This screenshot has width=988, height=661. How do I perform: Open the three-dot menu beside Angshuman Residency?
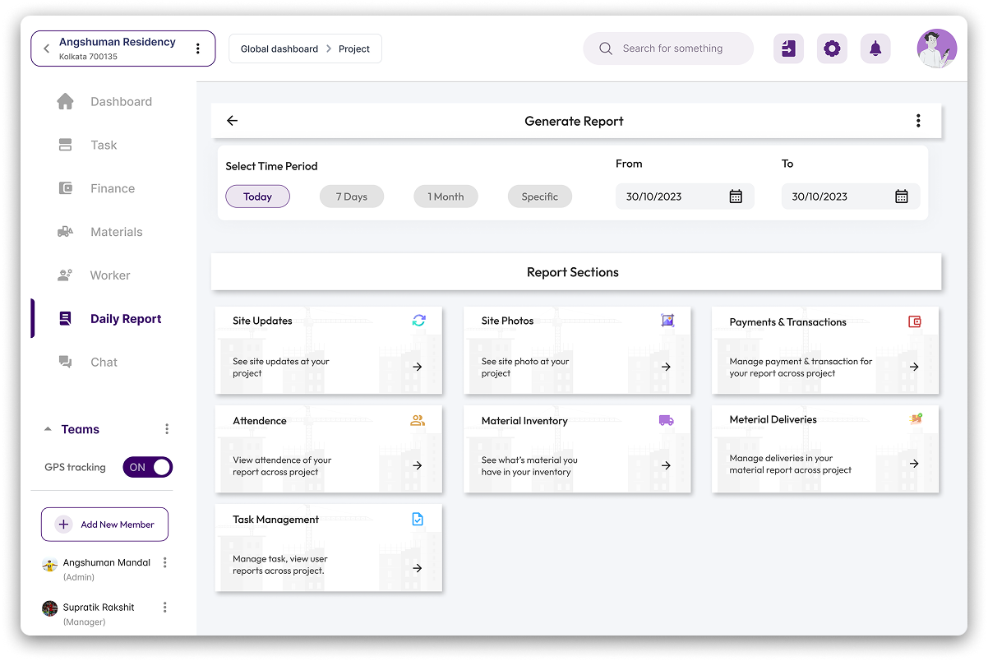197,49
